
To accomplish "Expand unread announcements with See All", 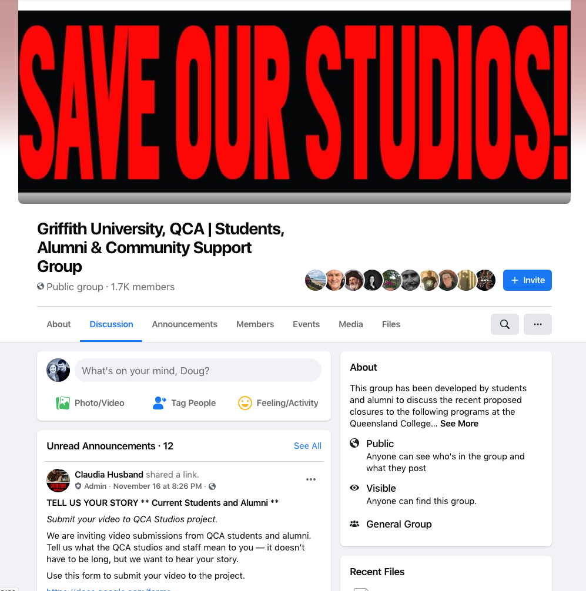I will (x=307, y=446).
